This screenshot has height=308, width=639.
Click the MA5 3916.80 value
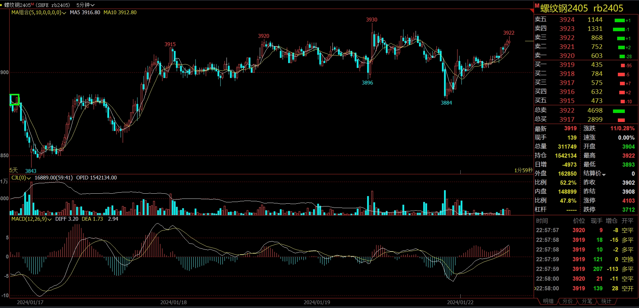85,12
